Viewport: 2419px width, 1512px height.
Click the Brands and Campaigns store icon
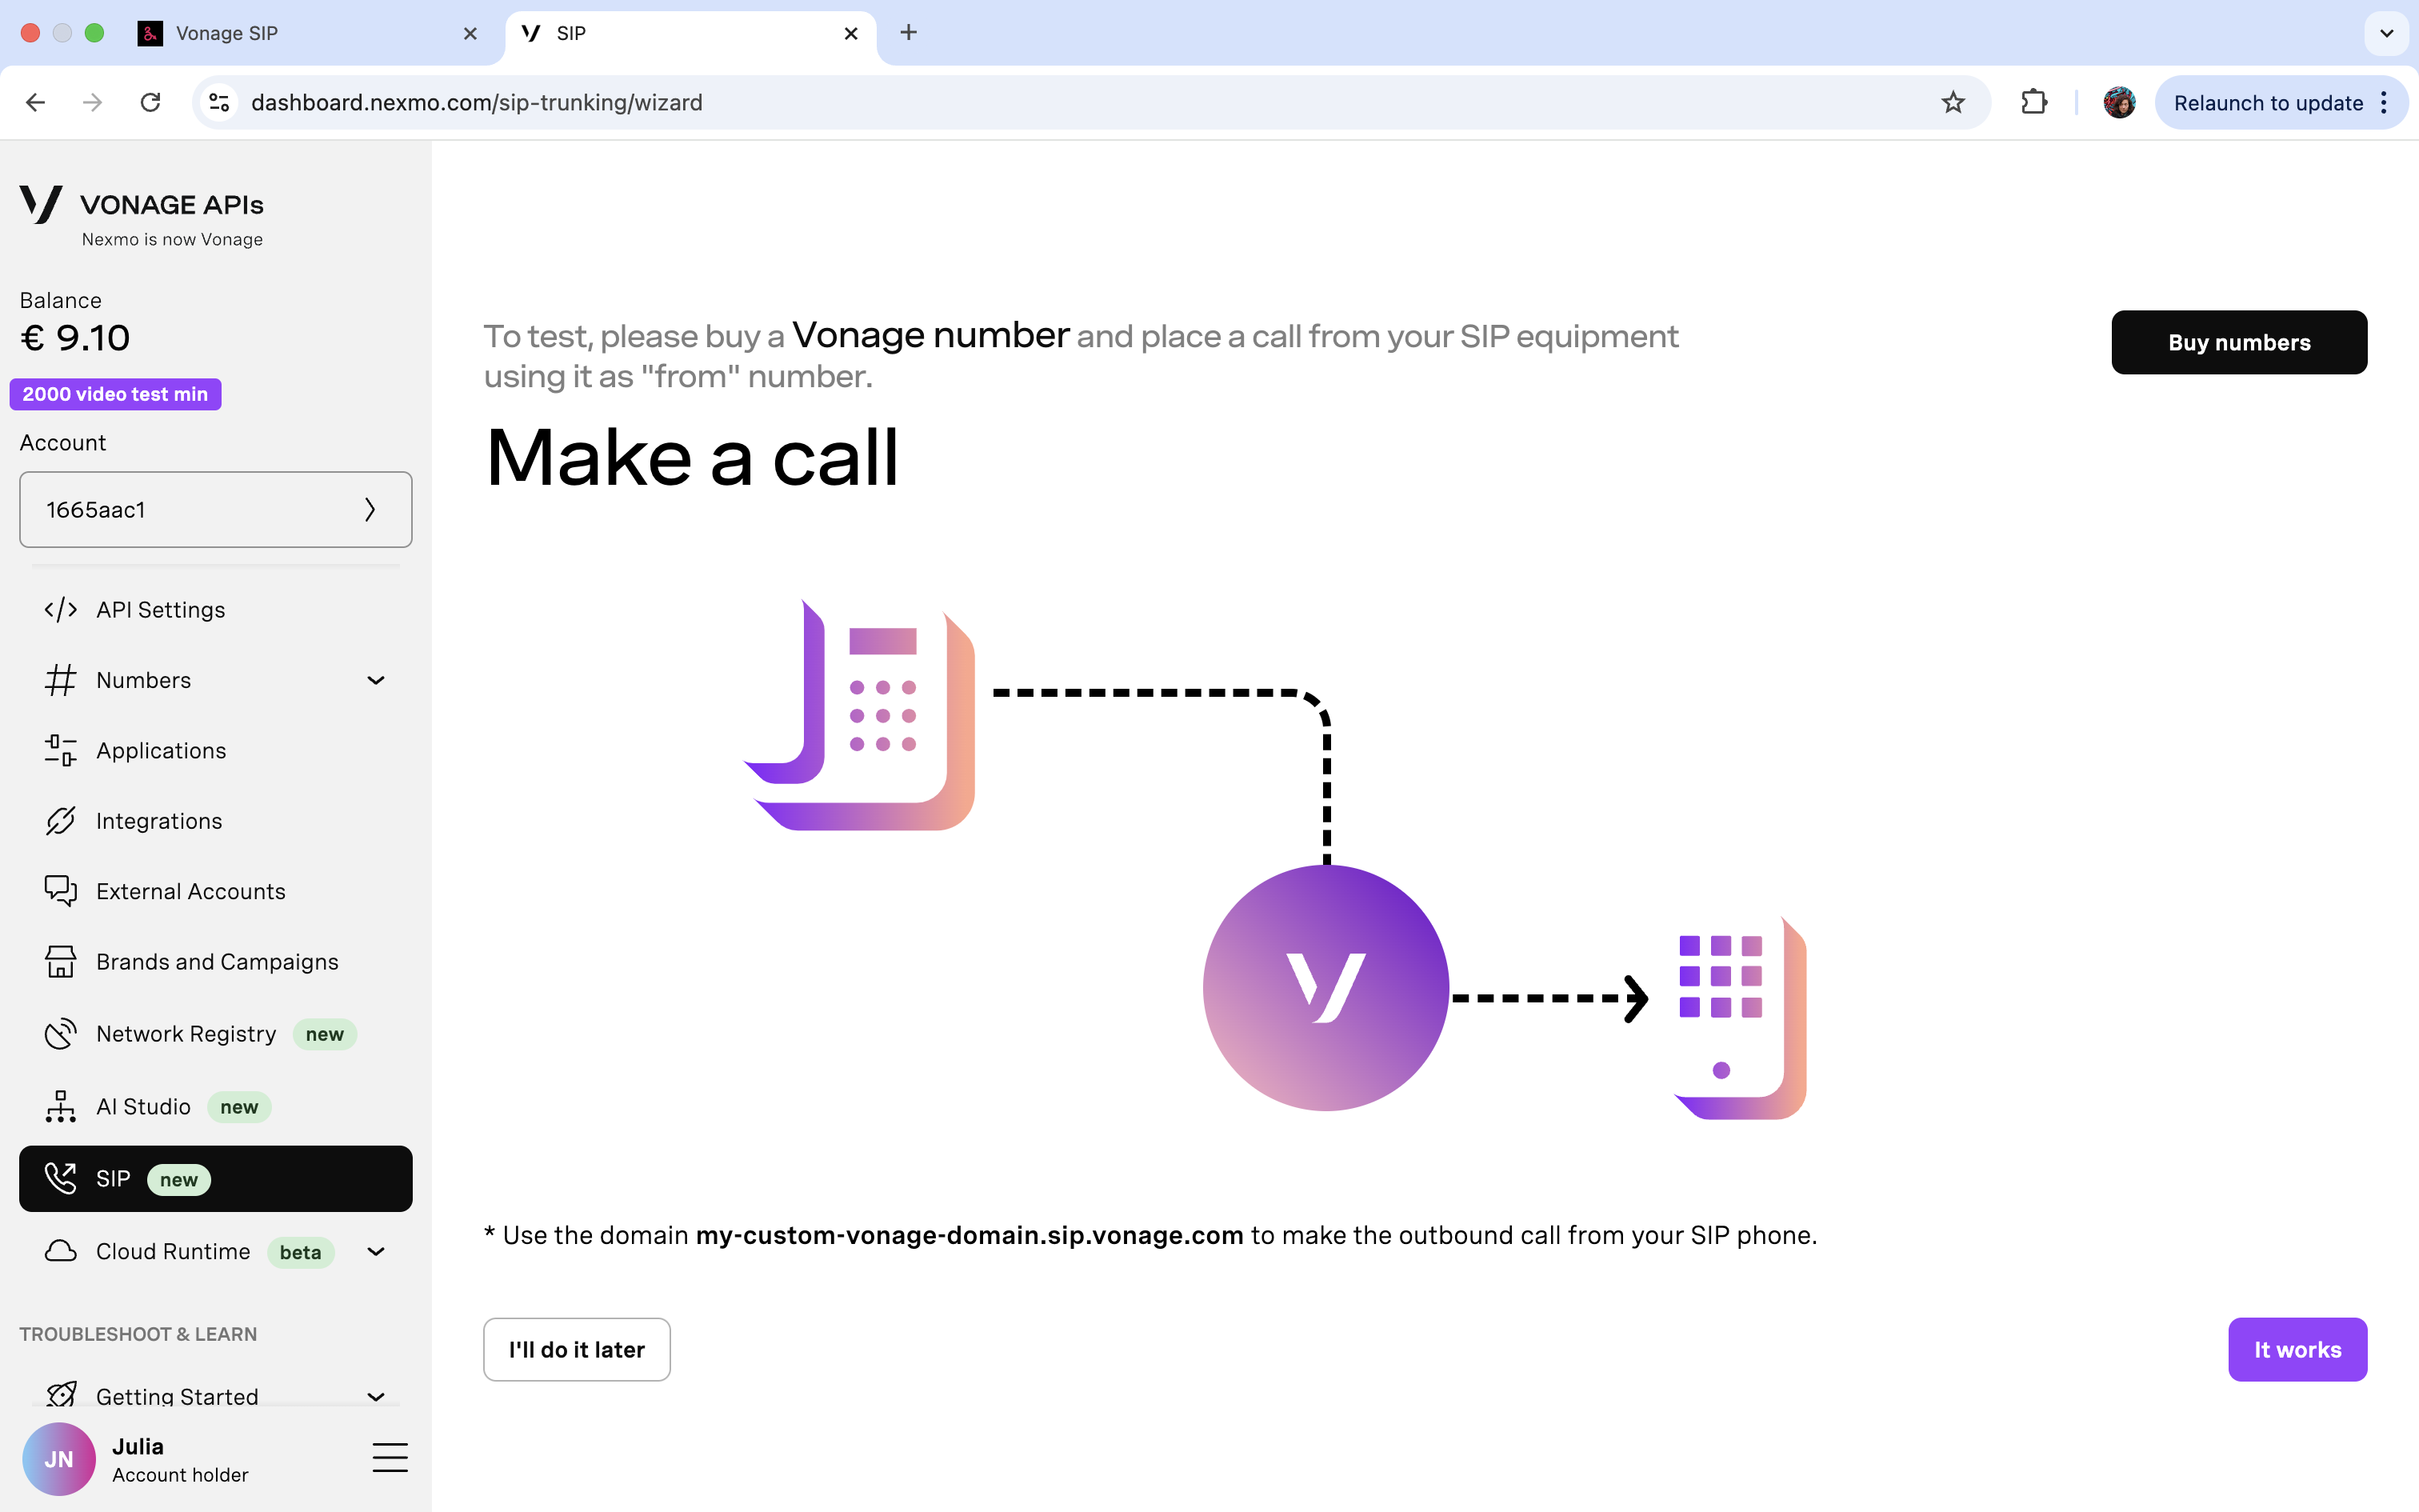pos(60,961)
